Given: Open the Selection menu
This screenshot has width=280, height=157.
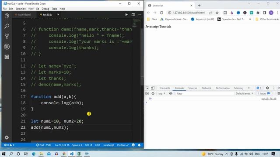Looking at the screenshot, I should tap(21, 9).
